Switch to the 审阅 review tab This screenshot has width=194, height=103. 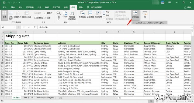point(66,8)
